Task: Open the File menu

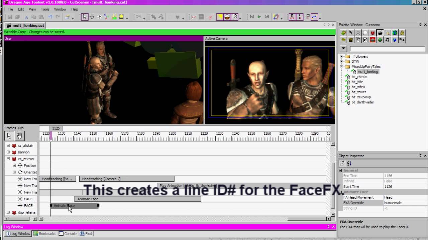Action: 10,9
